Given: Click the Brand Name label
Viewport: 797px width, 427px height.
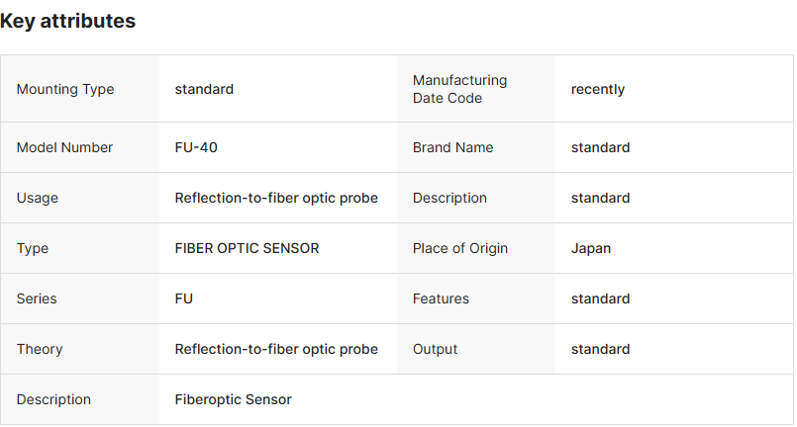Looking at the screenshot, I should (x=452, y=147).
